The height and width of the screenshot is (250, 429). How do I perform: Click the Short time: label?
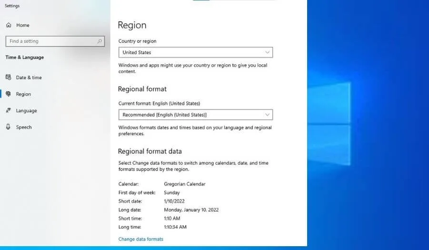click(130, 218)
